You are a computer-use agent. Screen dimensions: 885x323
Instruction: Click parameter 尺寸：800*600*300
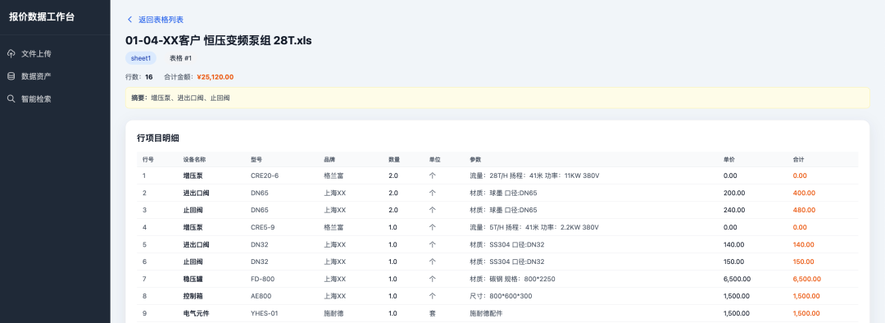point(501,296)
